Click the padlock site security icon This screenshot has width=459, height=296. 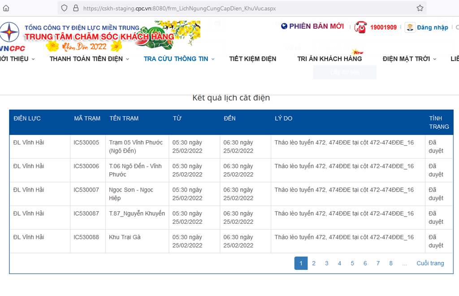click(x=75, y=8)
